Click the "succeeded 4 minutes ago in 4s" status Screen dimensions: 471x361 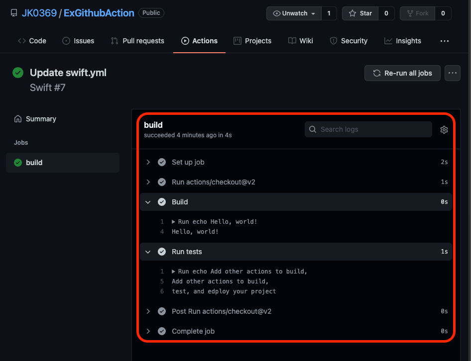coord(188,135)
